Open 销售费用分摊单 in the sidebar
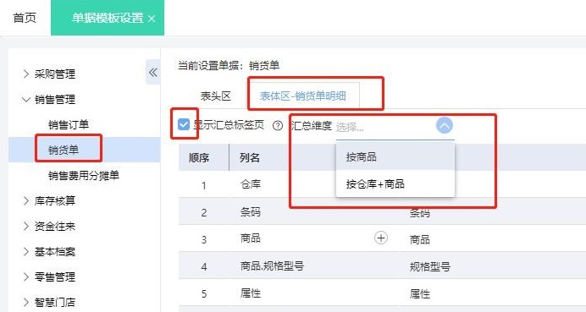 84,175
